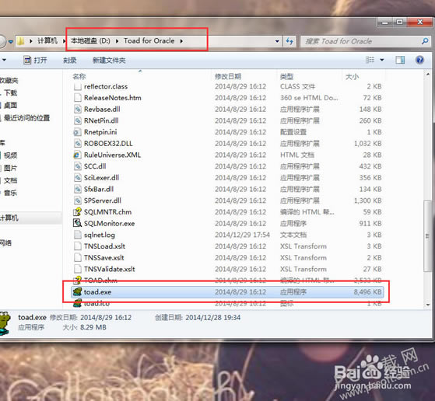Image resolution: width=435 pixels, height=401 pixels.
Task: Click the RuleUniverse.XML Internet Explorer icon
Action: point(77,155)
